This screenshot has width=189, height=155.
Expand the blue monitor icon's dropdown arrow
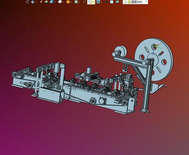coord(101,2)
